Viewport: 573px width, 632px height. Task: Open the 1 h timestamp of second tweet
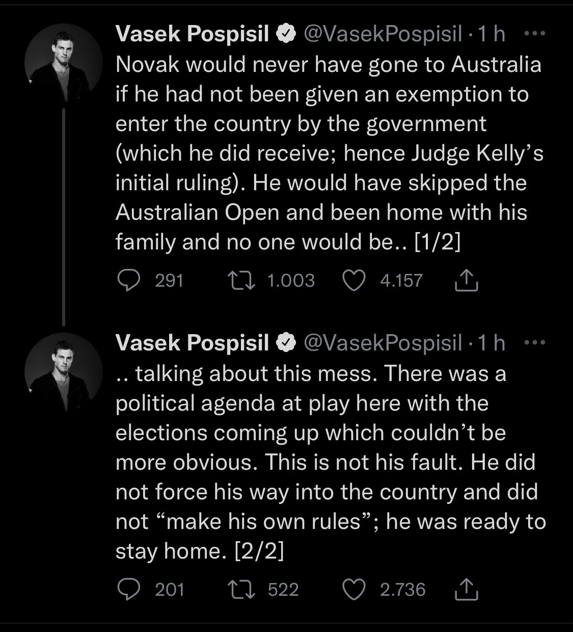pos(492,343)
